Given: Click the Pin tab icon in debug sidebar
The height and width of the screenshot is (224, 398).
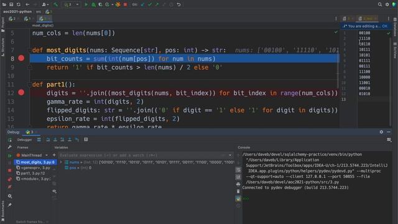Looking at the screenshot, I should [10, 205].
